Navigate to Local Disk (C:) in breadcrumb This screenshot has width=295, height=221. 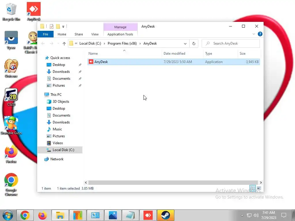90,43
